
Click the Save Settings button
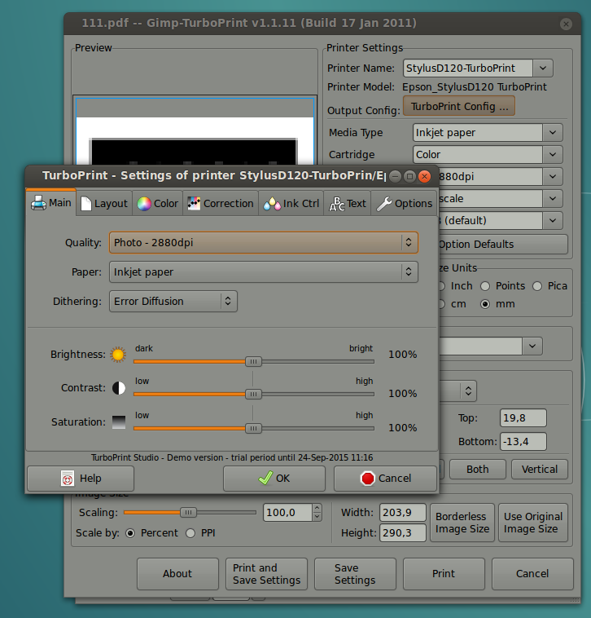point(355,574)
